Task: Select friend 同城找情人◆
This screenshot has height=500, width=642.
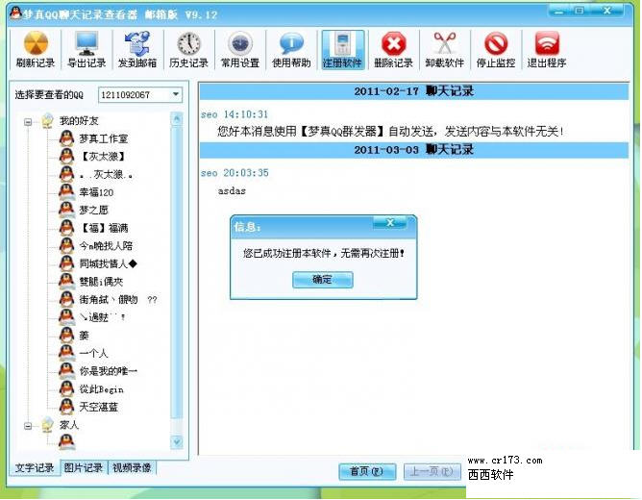Action: [x=108, y=263]
